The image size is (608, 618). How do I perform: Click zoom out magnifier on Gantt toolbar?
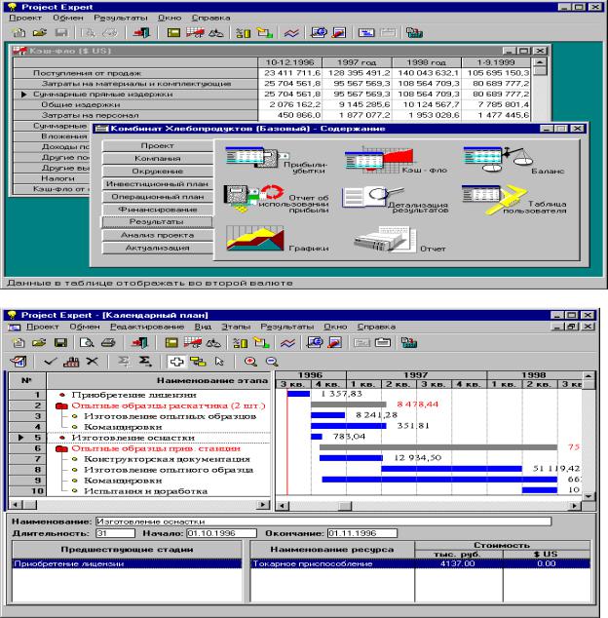(272, 362)
